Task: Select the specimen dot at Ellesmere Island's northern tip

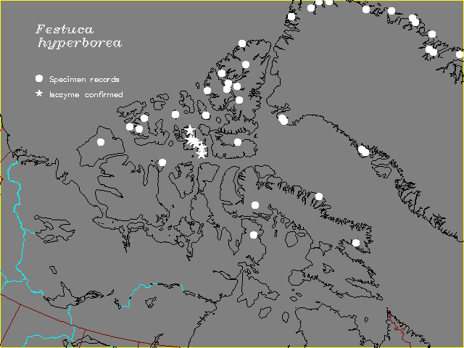Action: (x=242, y=43)
